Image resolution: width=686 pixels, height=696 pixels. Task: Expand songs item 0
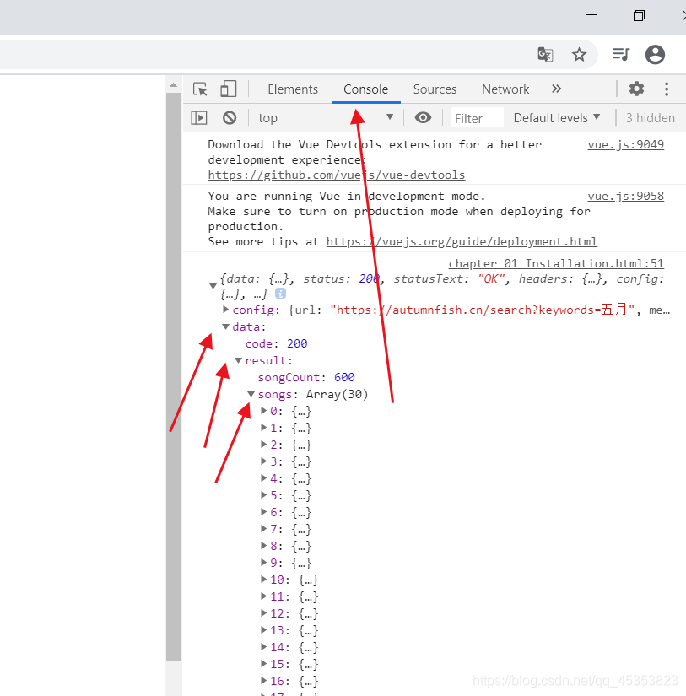[x=264, y=411]
